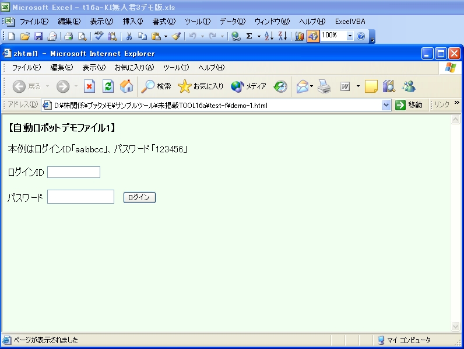464x349 pixels.
Task: Click the AutoSum sigma icon in Excel
Action: (x=249, y=36)
